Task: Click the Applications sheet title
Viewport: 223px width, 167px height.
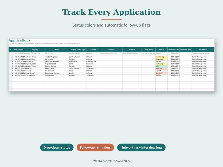Action: (x=19, y=40)
